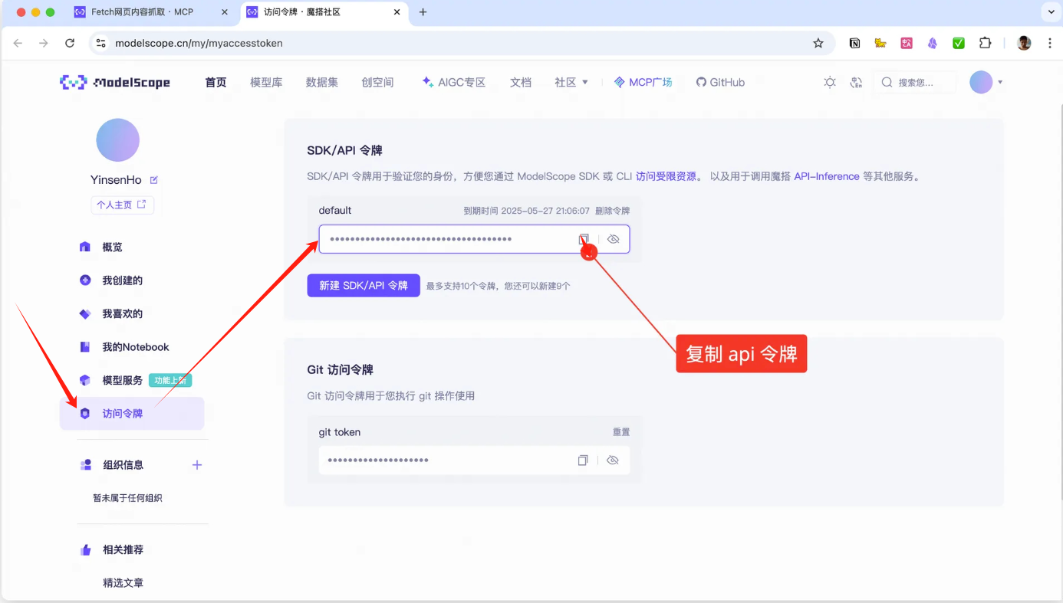Open 组织信息 sidebar section
This screenshot has height=603, width=1063.
(x=123, y=465)
